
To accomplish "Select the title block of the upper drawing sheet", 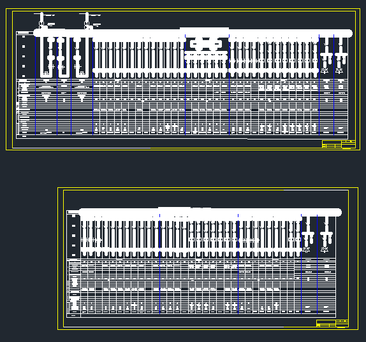I will 339,144.
